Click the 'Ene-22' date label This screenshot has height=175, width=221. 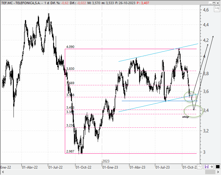pyautogui.click(x=6, y=167)
